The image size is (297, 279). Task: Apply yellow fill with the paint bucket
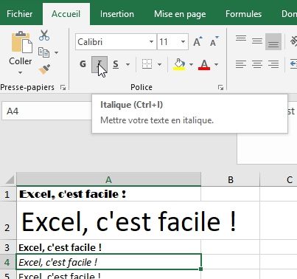click(179, 64)
